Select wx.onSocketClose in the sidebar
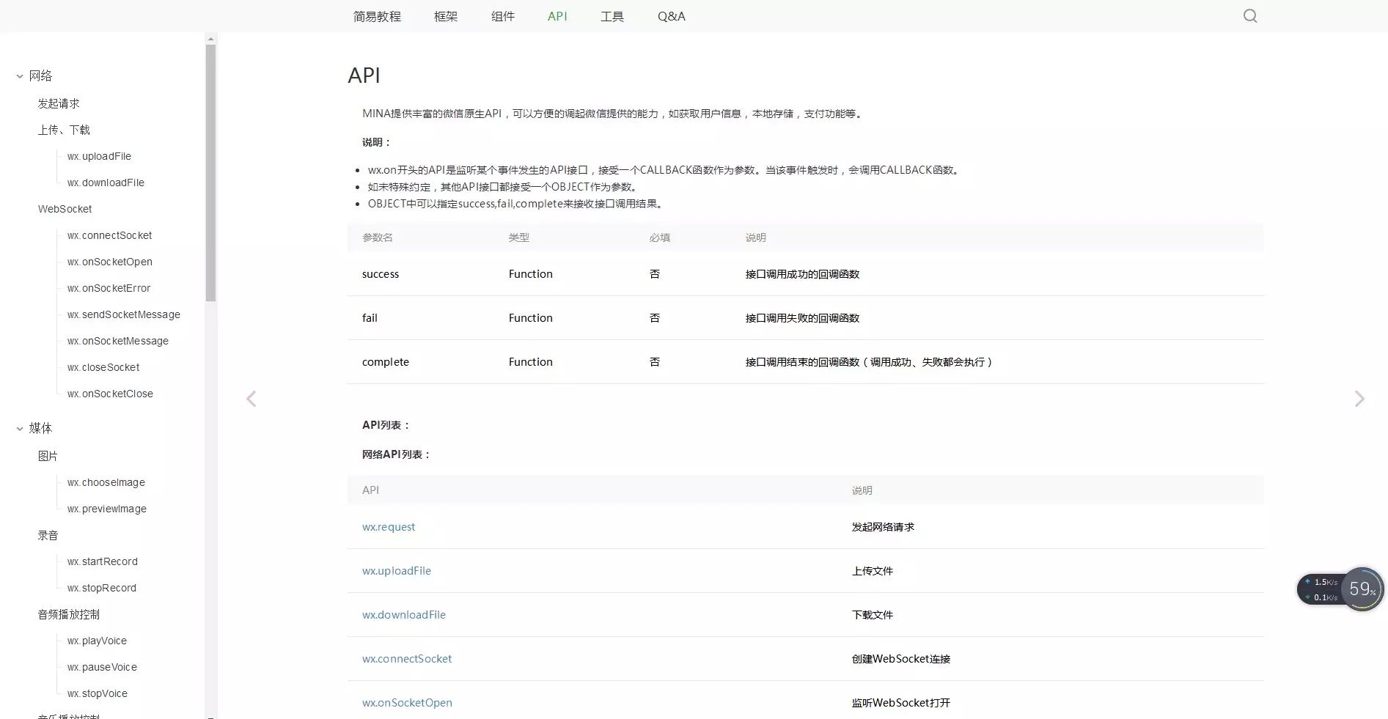Viewport: 1388px width, 719px height. click(x=110, y=394)
